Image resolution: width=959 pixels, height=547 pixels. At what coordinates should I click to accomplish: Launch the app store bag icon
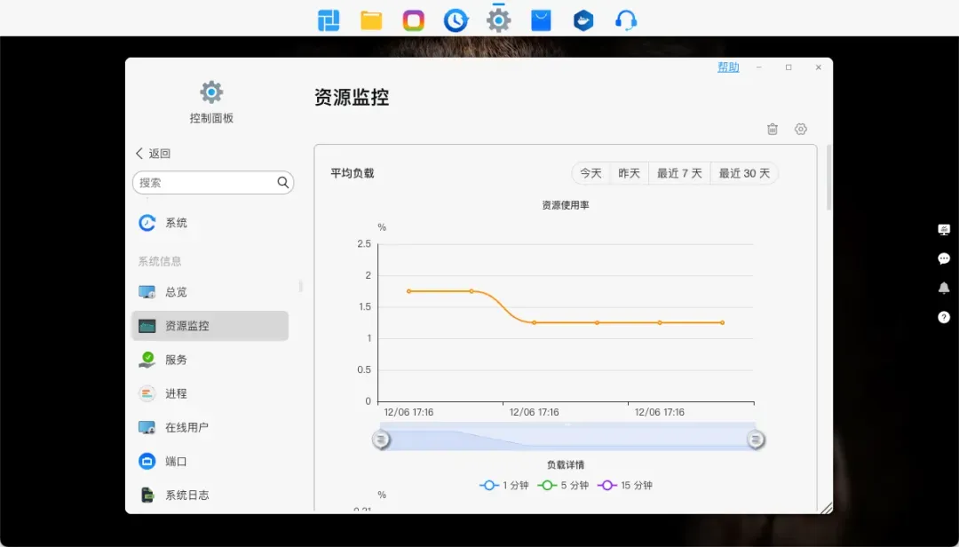point(541,20)
